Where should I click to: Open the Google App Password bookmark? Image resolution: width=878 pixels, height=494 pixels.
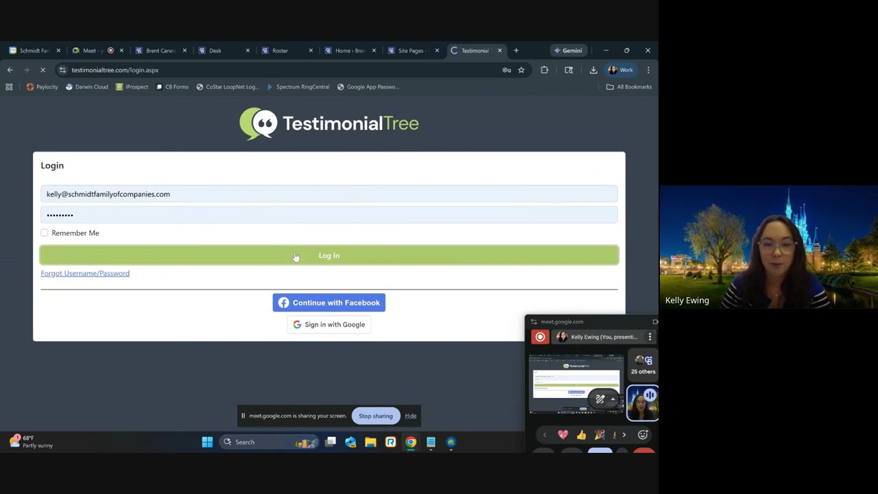(367, 87)
